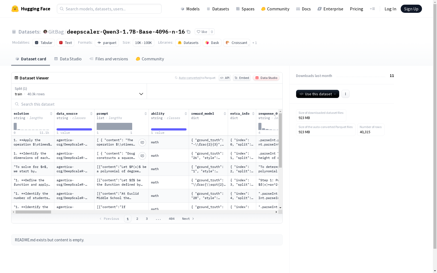Open conversation view for 'The operation' prompt row

pyautogui.click(x=142, y=142)
